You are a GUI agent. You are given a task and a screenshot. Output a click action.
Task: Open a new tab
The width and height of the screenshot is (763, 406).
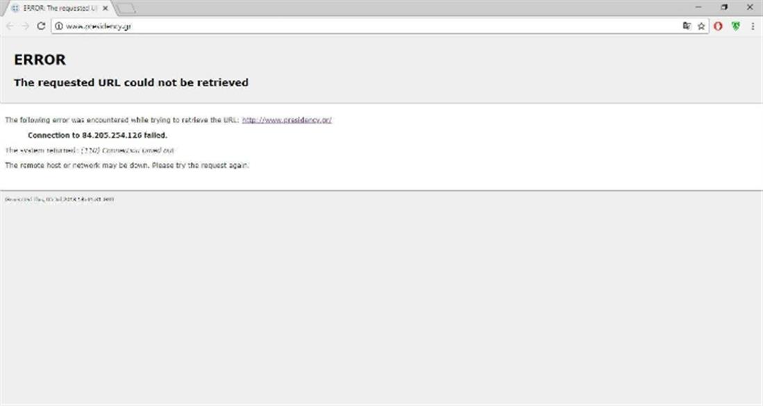click(x=125, y=8)
